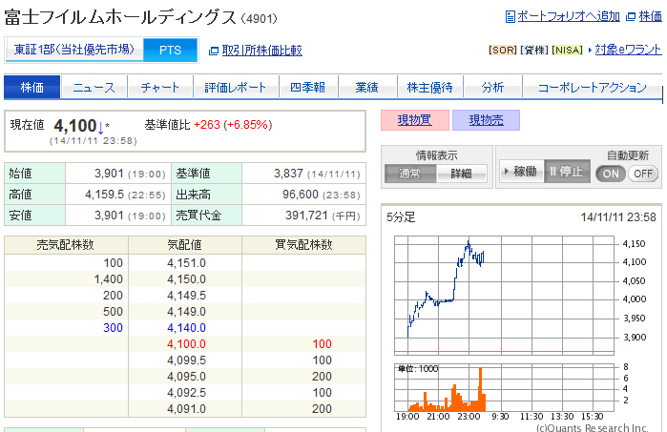Switch to the 分析 tab
This screenshot has height=432, width=667.
click(492, 88)
